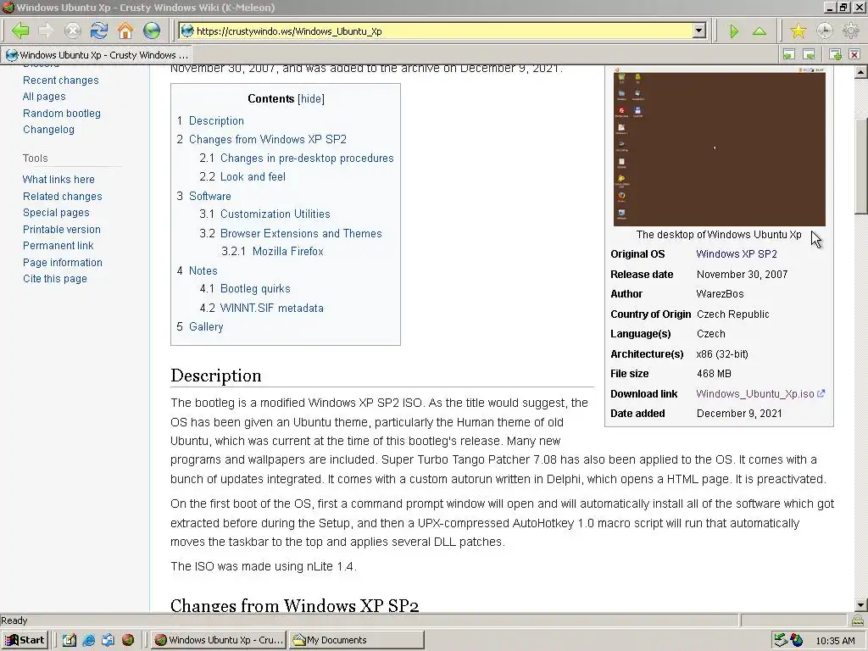Image resolution: width=868 pixels, height=651 pixels.
Task: Go back with the green left arrow
Action: [20, 31]
